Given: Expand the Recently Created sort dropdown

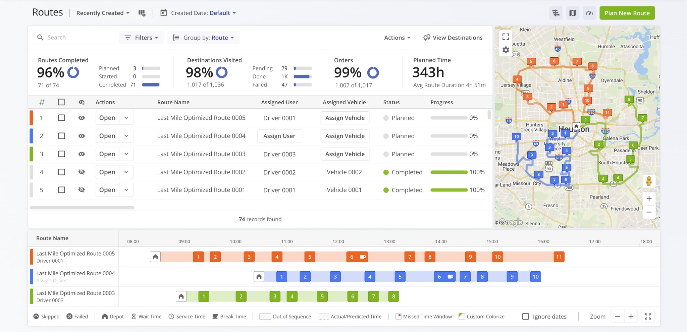Looking at the screenshot, I should 102,13.
